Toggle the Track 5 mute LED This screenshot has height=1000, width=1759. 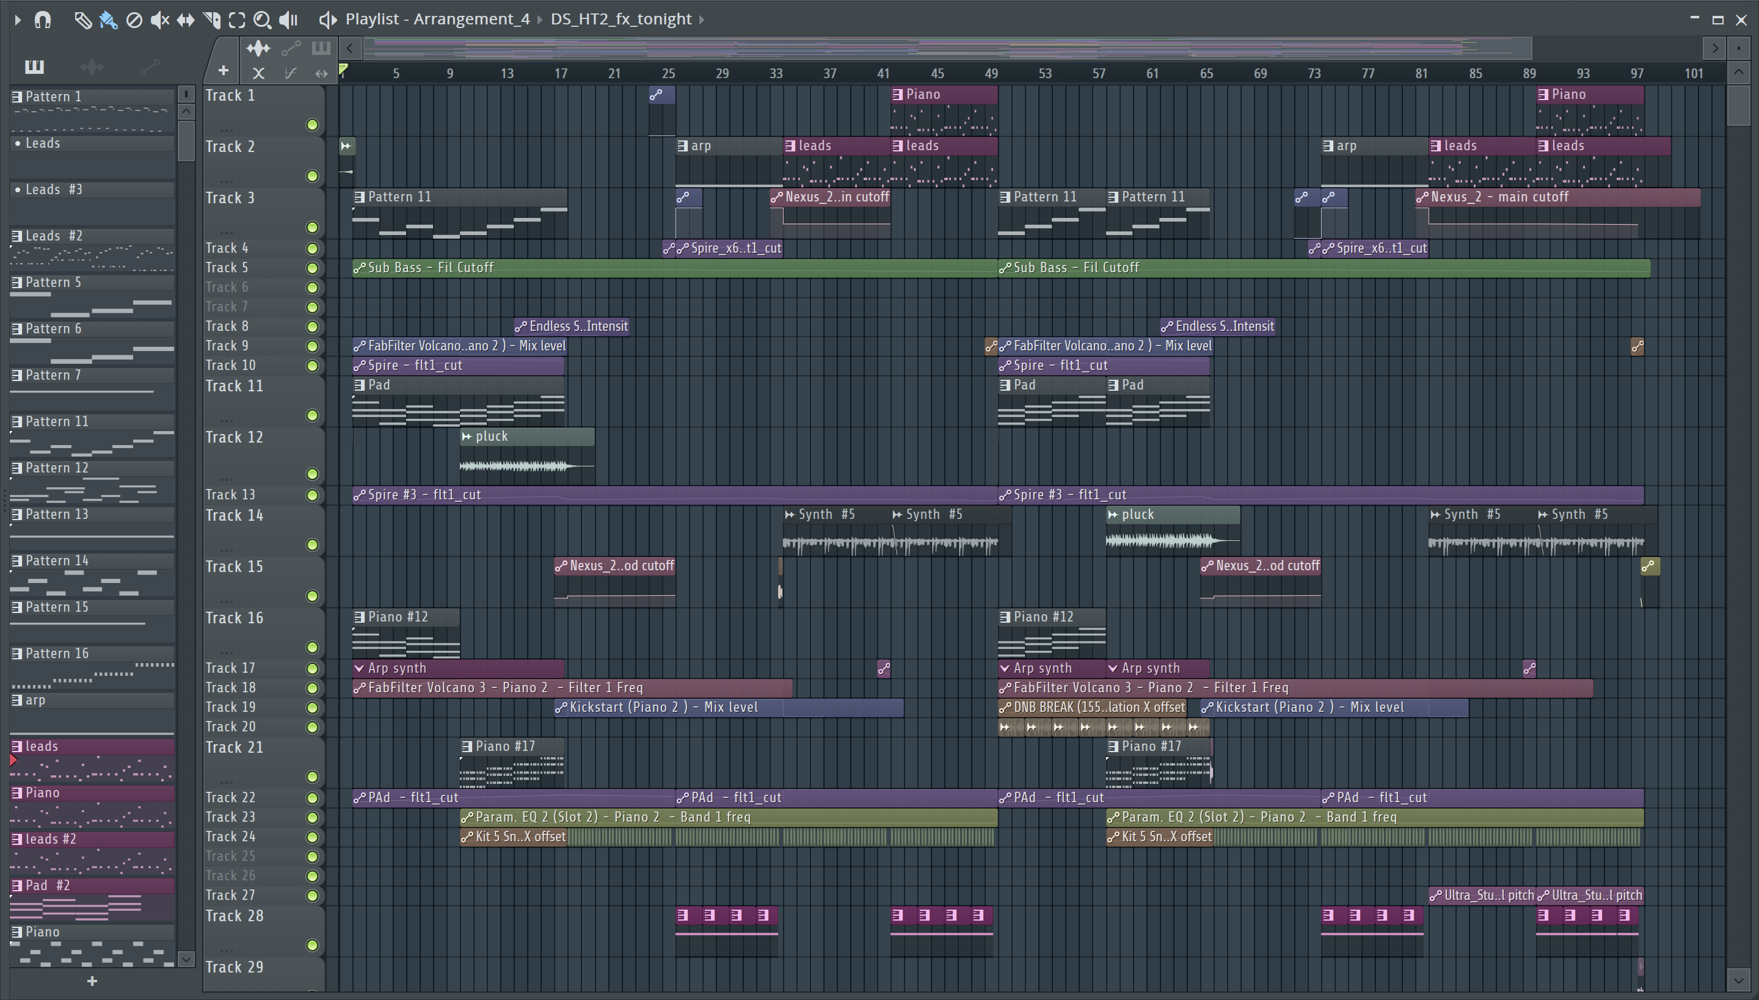pos(312,269)
